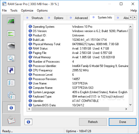Viewport: 139px width, 134px height.
Task: Click the info icon beside CPU Frequency
Action: 30,70
